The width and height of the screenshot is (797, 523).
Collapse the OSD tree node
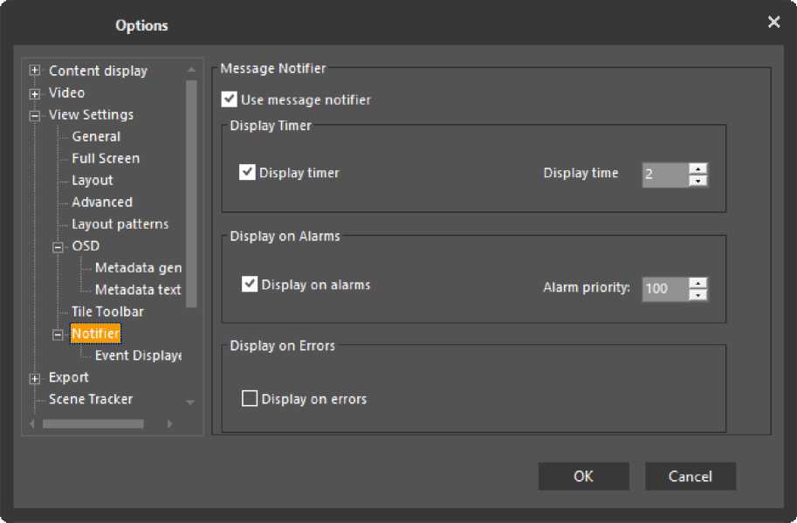tap(58, 246)
